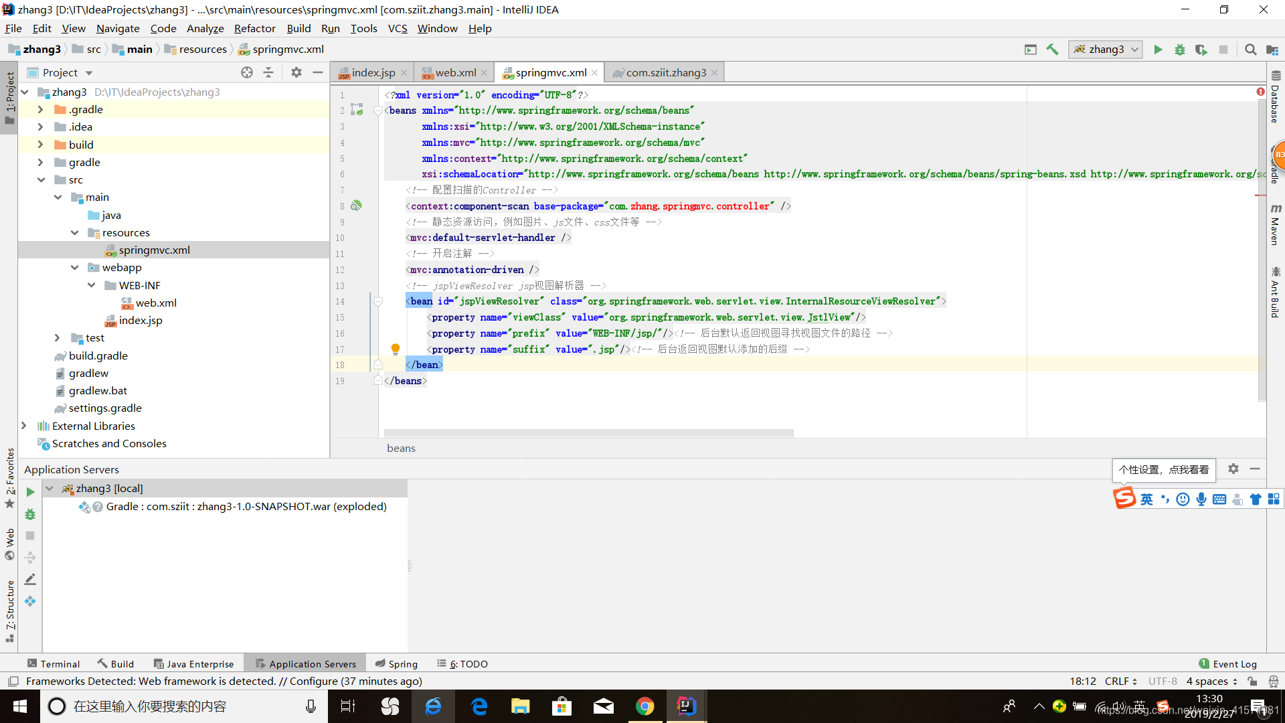Screen dimensions: 1285x723
Task: Toggle tool window bars in bottom-left corner
Action: pos(13,681)
